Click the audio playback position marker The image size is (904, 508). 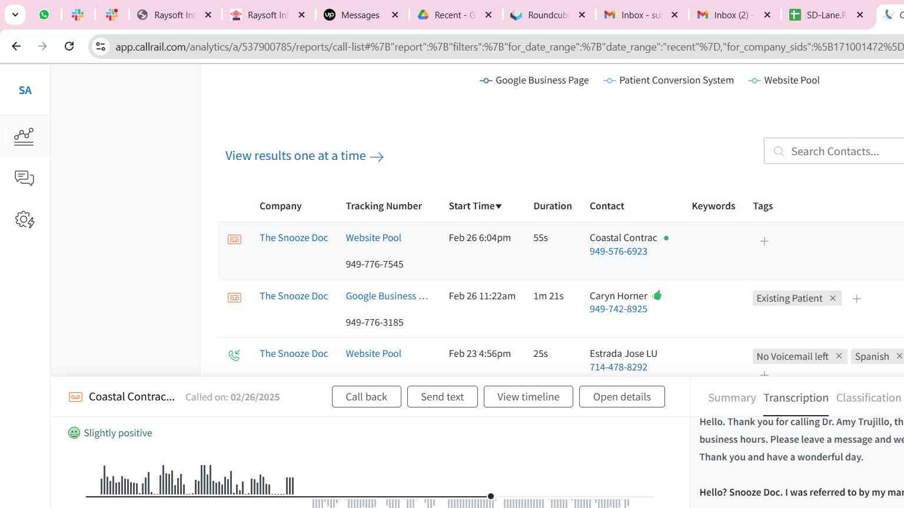491,496
